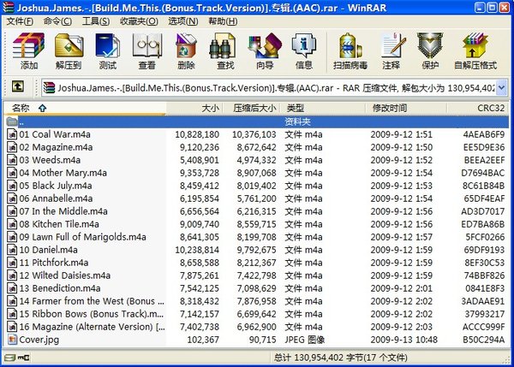Viewport: 514px width, 367px height.
Task: Maximize the WinRAR window
Action: [492, 8]
